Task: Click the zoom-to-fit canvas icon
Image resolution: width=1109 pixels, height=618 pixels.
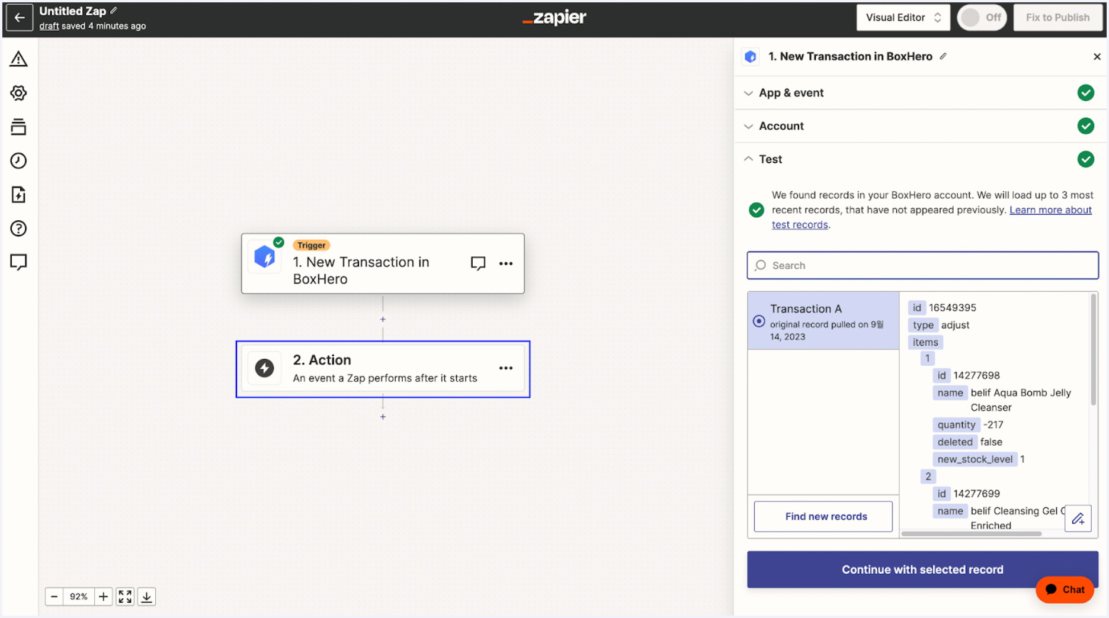Action: coord(124,596)
